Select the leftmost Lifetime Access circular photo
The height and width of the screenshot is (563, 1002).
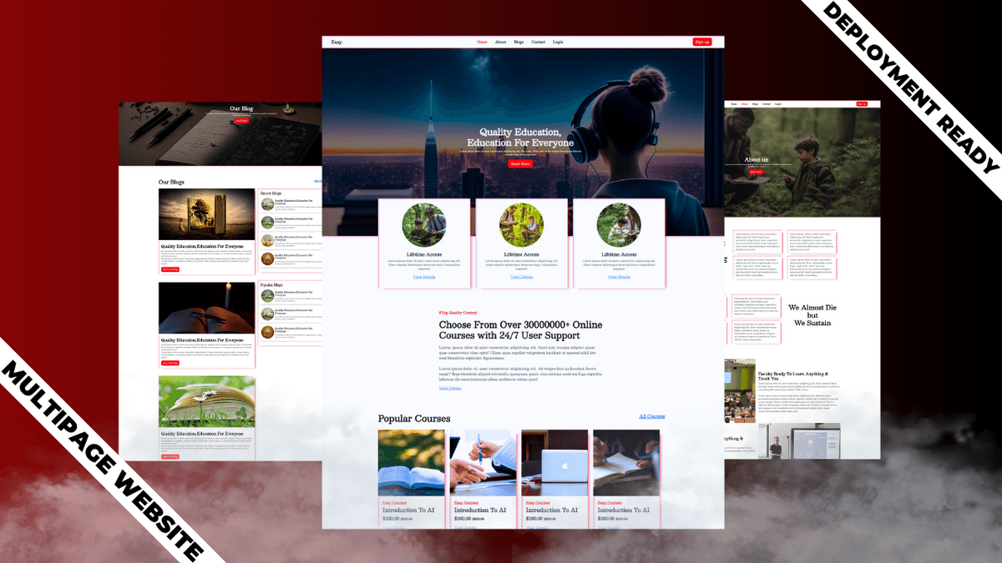coord(424,225)
